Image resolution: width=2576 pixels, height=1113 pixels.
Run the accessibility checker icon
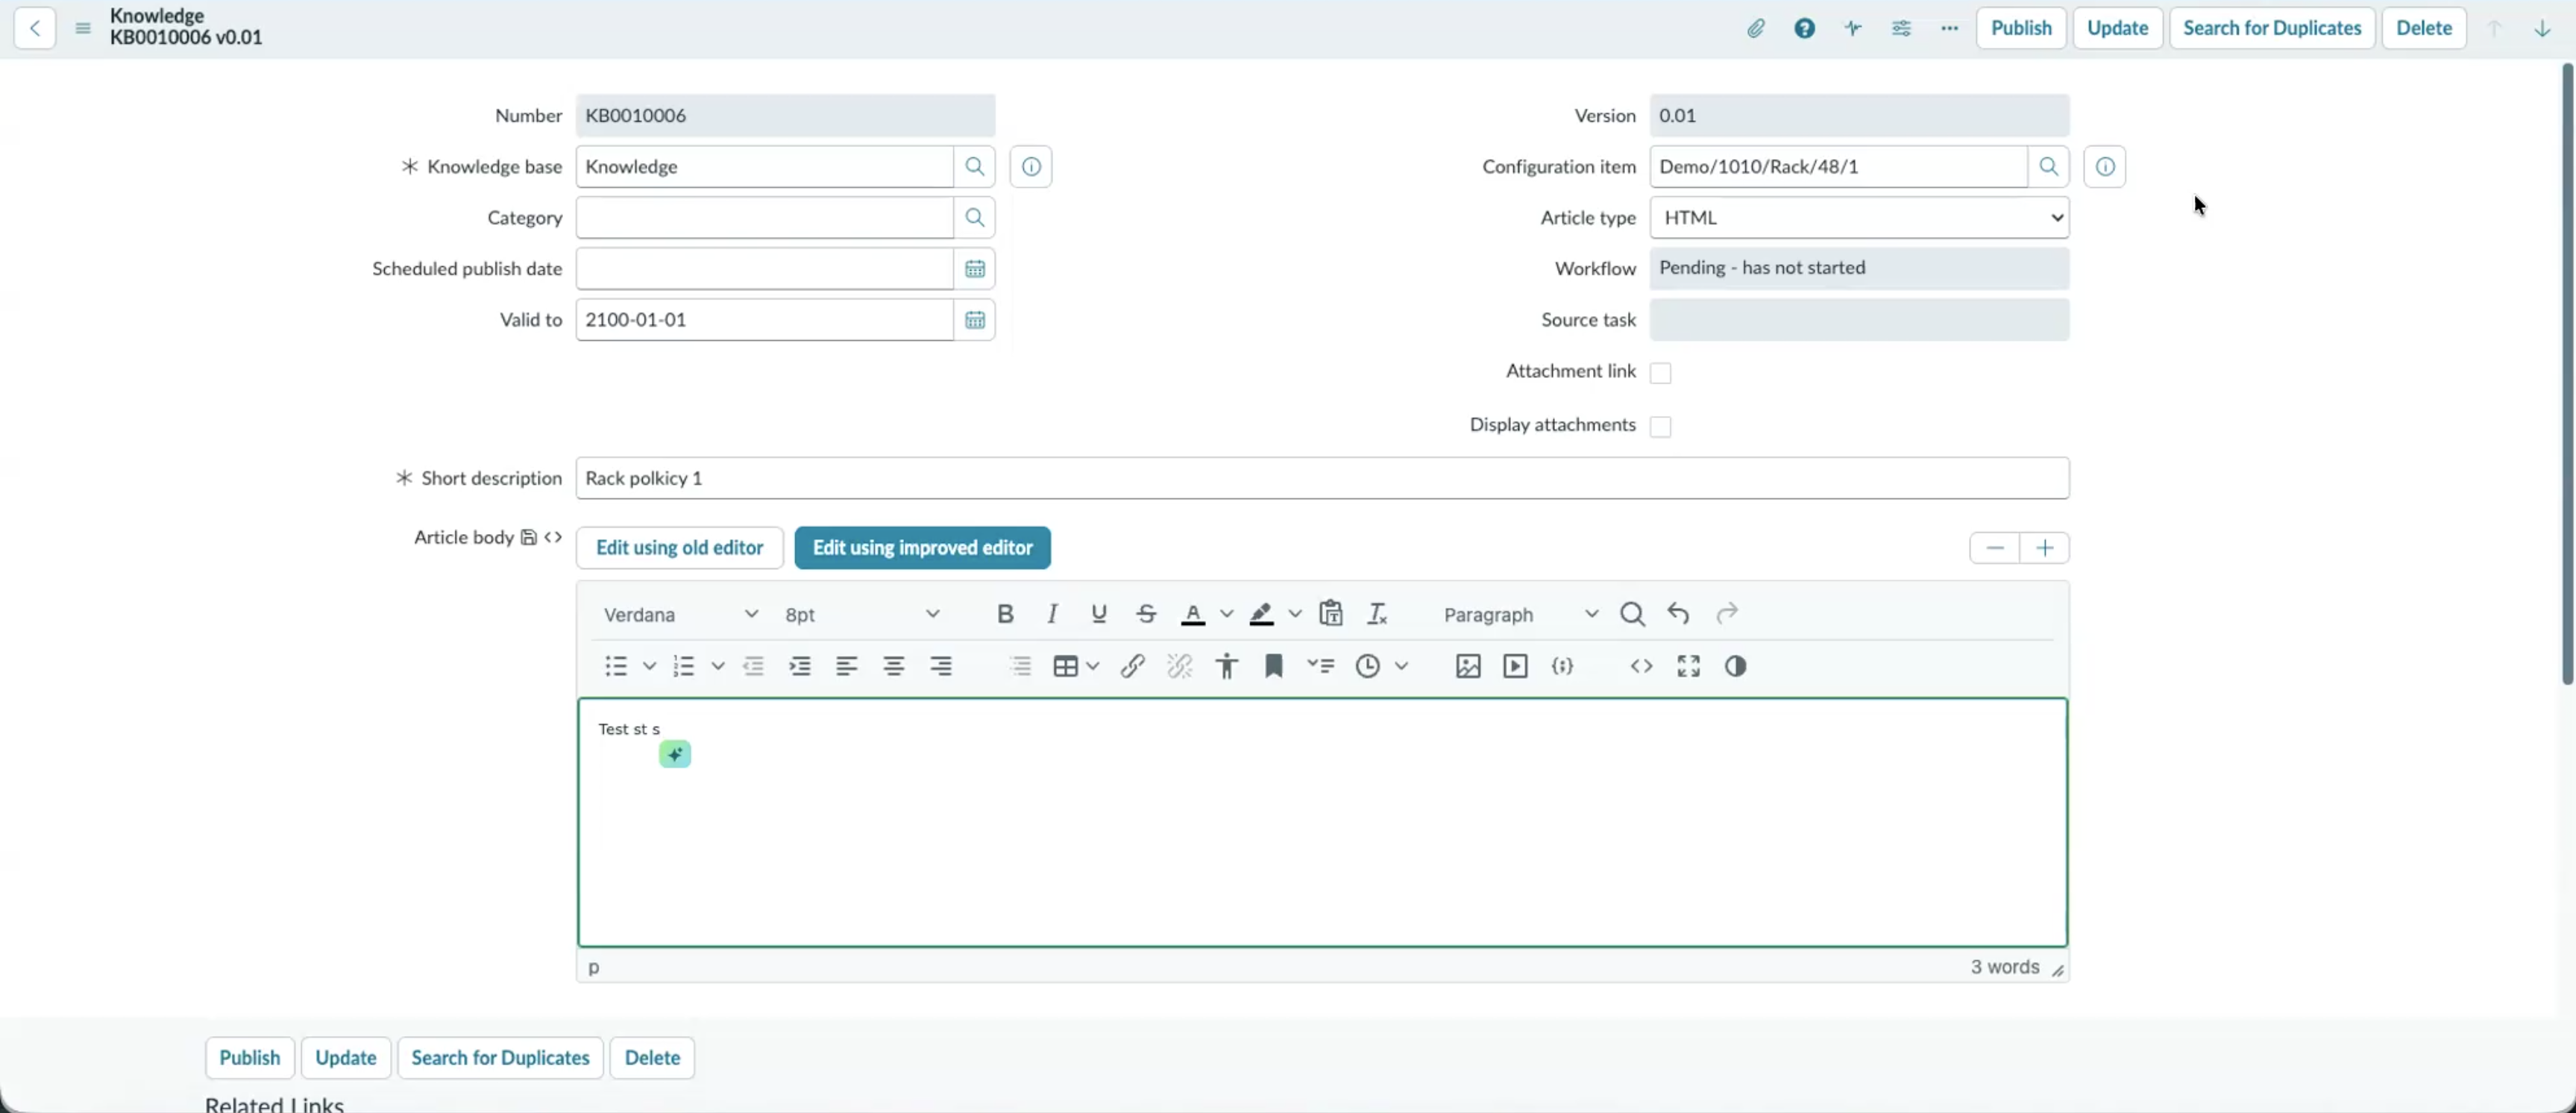1227,666
